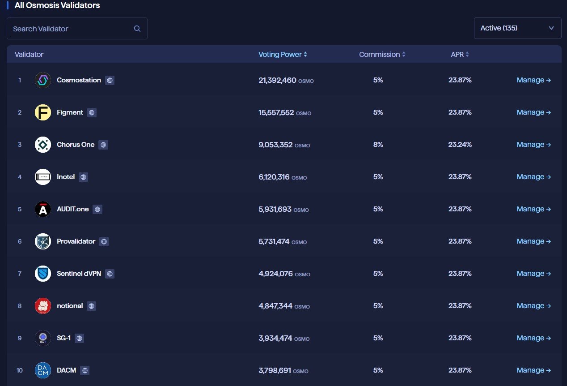Select the SG-1 validator name
The height and width of the screenshot is (386, 567).
[63, 338]
